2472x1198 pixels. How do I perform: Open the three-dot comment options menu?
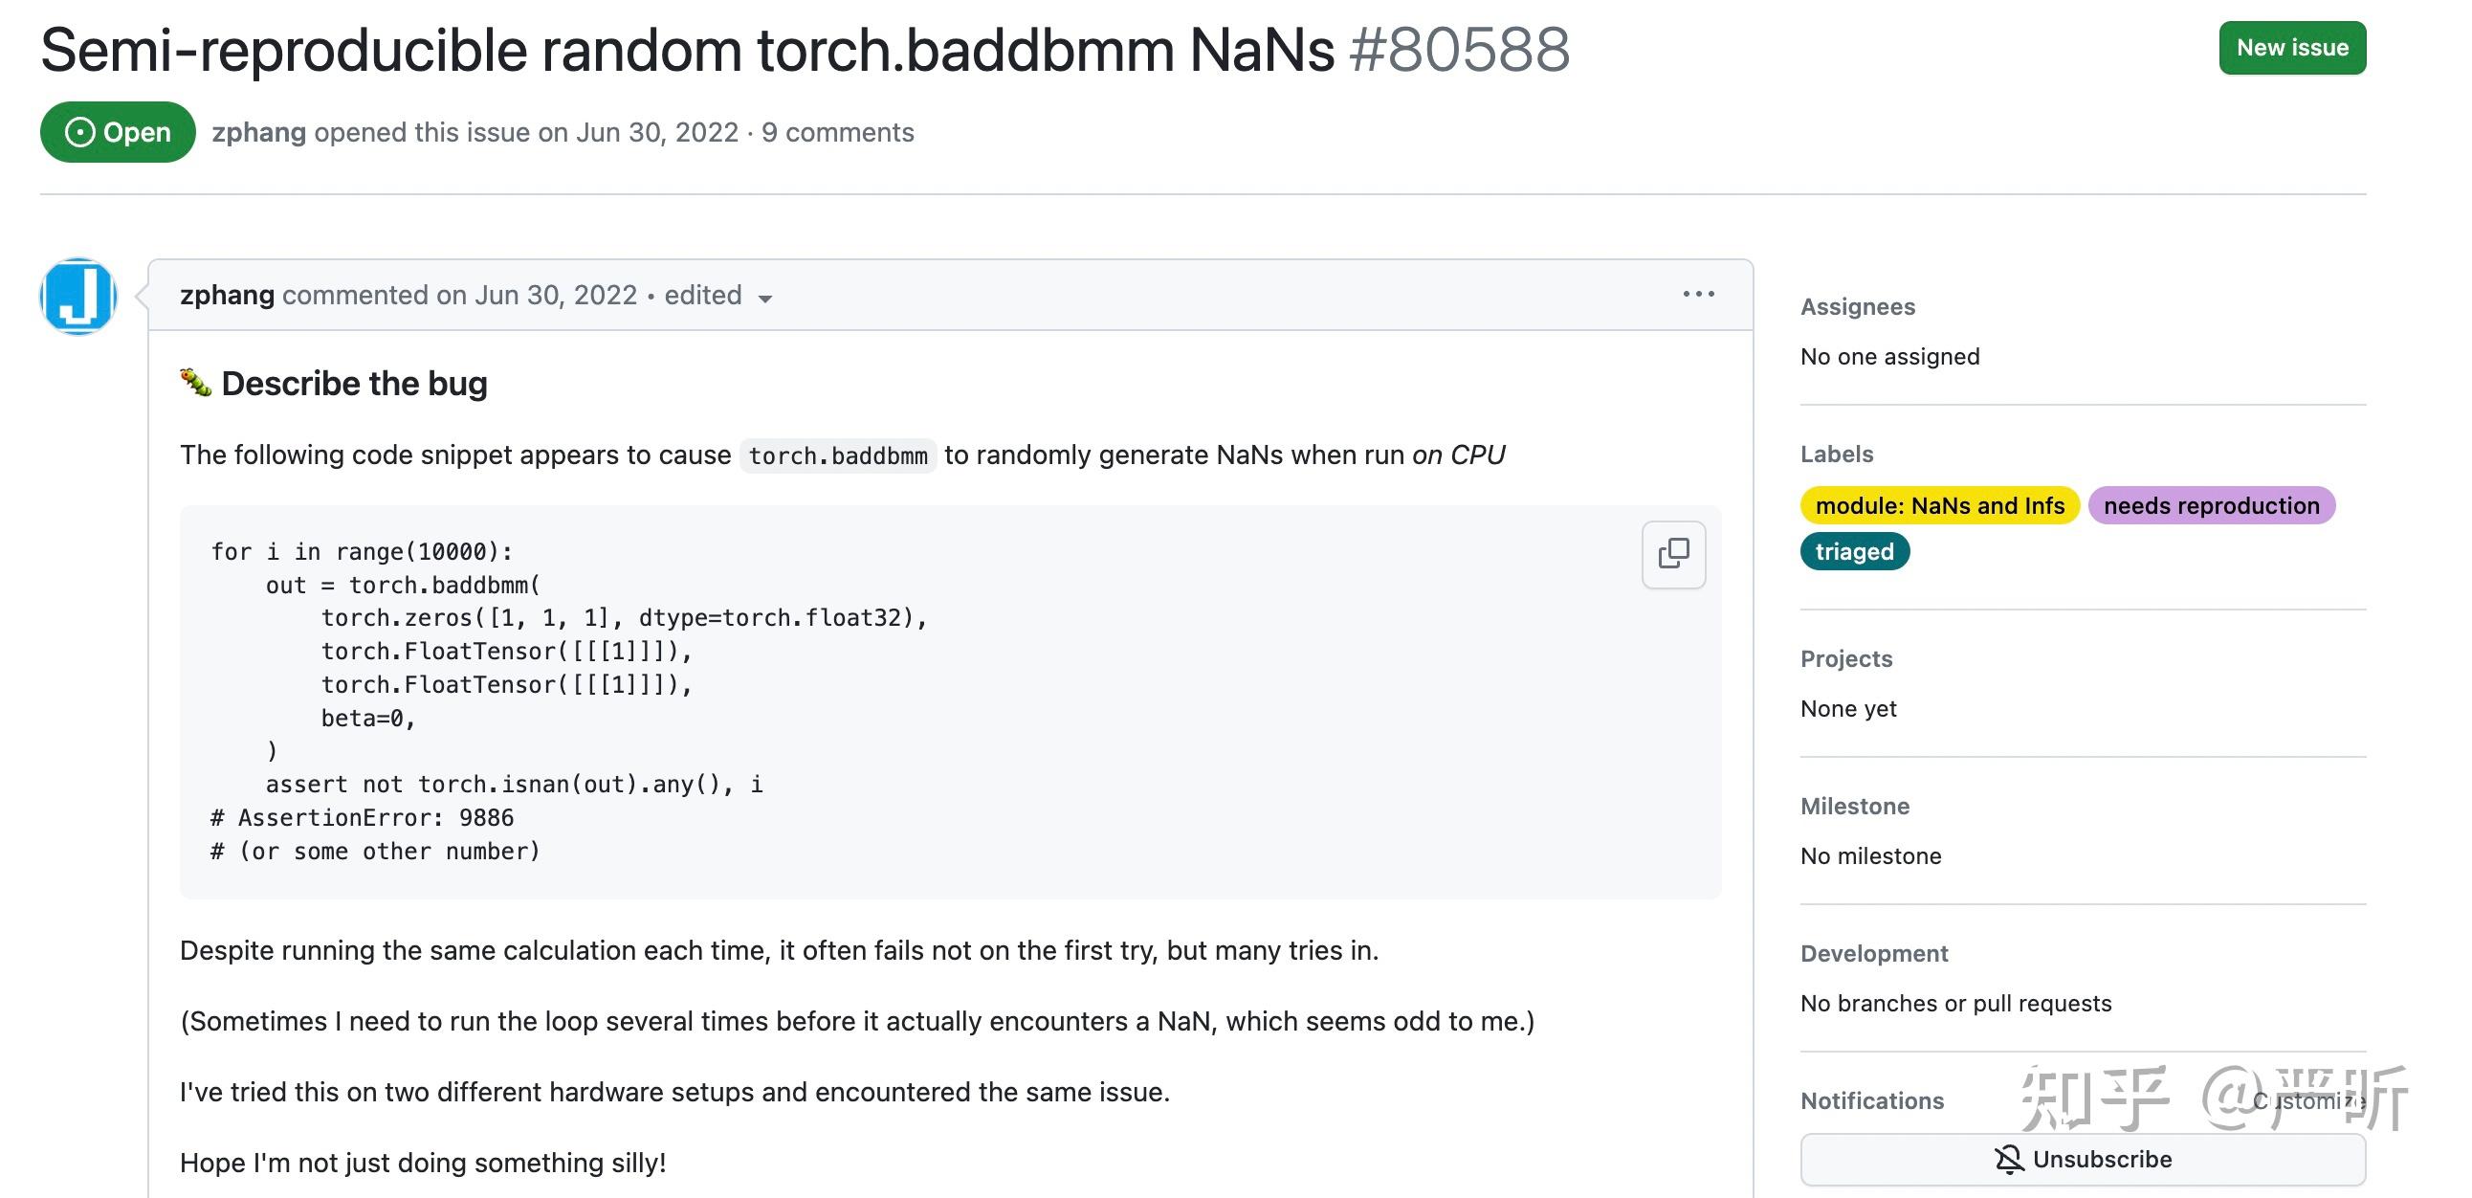coord(1698,294)
